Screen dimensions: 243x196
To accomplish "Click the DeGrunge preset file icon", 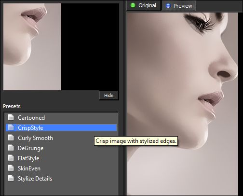I will 11,148.
